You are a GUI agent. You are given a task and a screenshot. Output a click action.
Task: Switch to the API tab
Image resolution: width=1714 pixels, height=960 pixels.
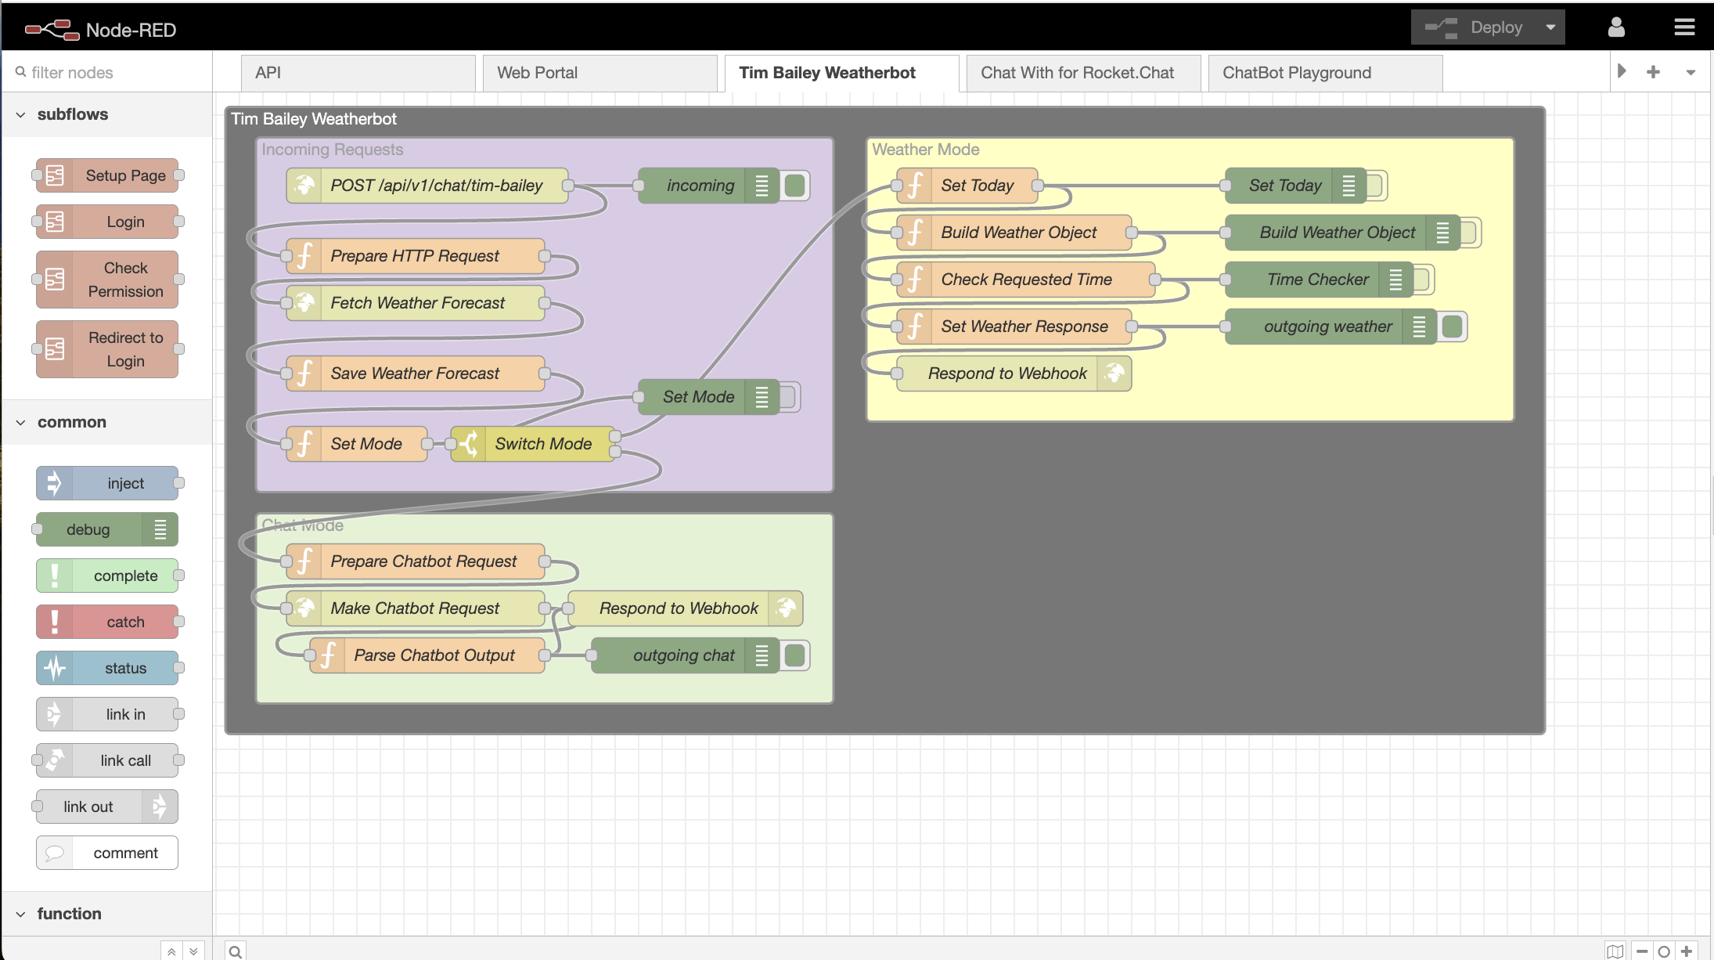[358, 73]
